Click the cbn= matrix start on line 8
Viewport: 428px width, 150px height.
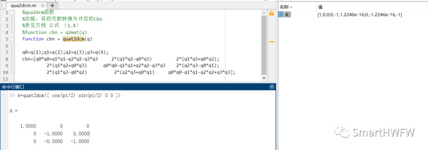pyautogui.click(x=28, y=59)
